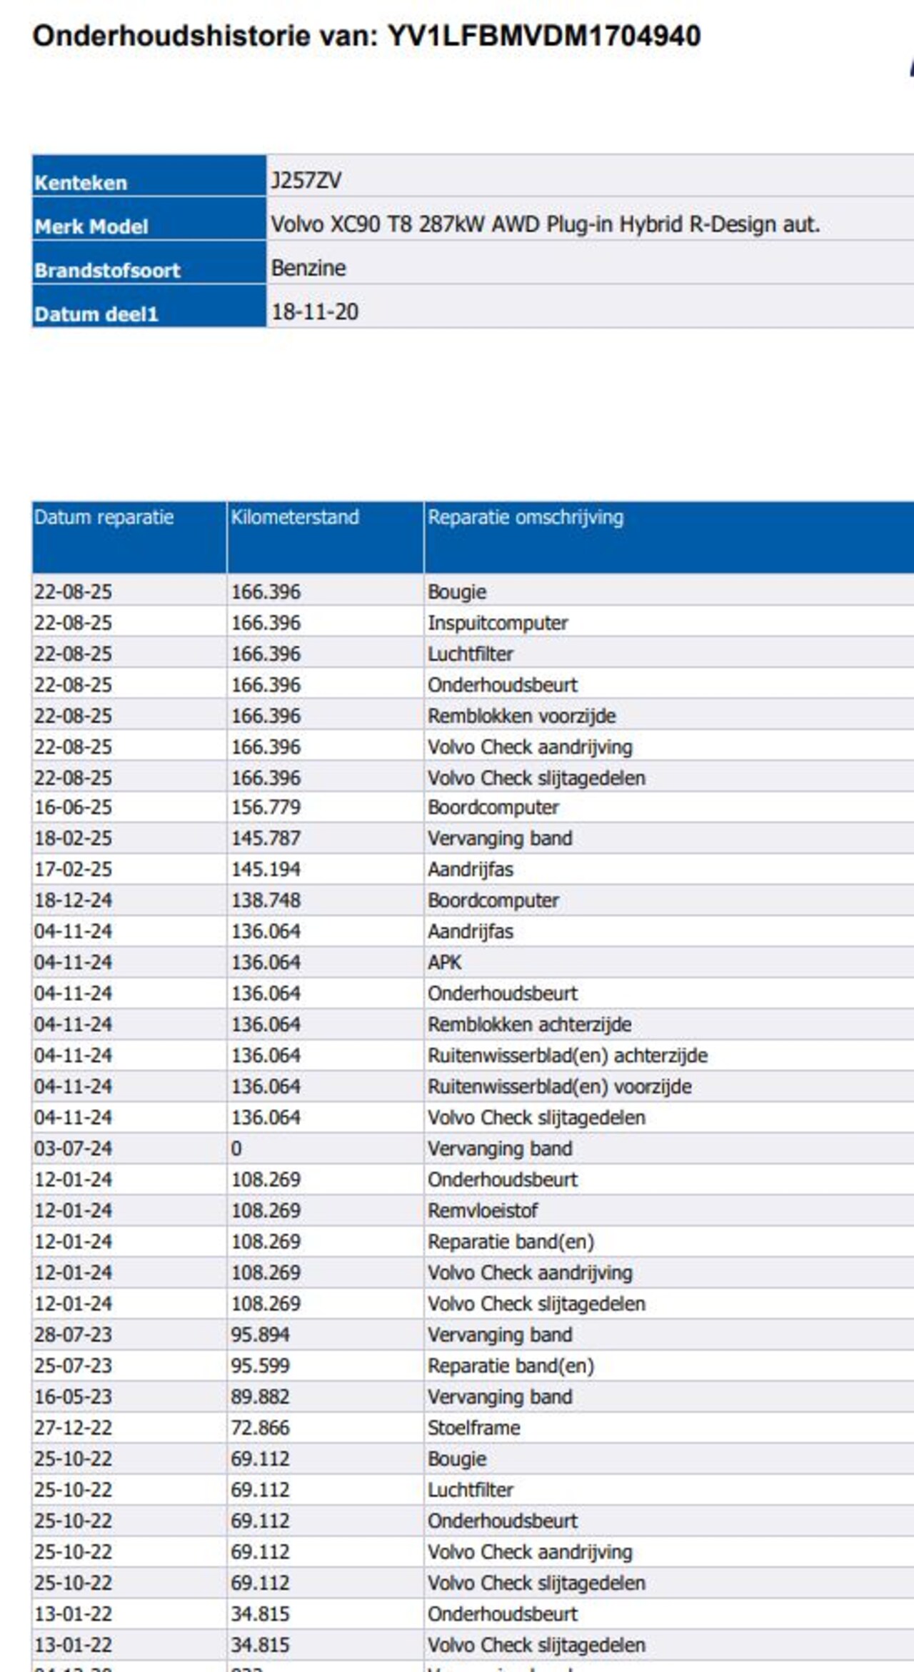This screenshot has width=914, height=1672.
Task: Select the Volvo XC90 T8 model description
Action: click(x=544, y=224)
